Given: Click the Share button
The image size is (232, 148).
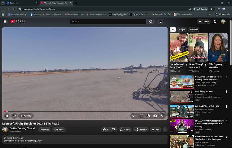Looking at the screenshot, I should click(125, 130).
